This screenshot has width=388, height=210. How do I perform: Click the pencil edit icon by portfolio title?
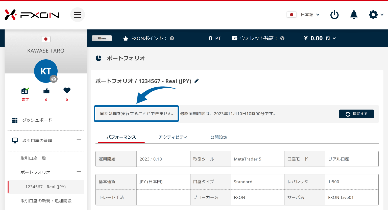click(x=196, y=81)
